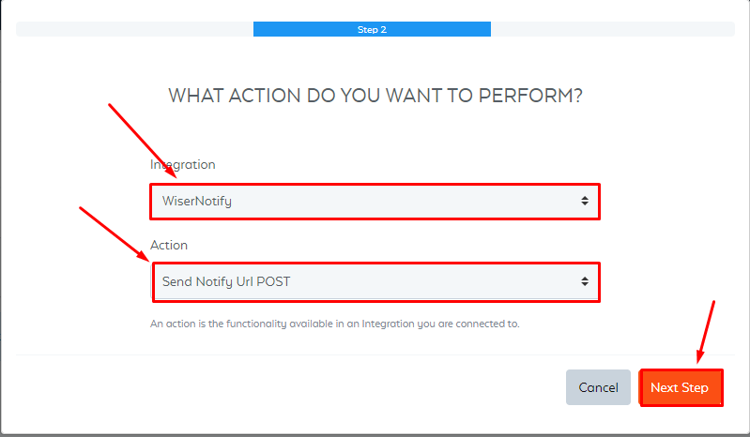Image resolution: width=750 pixels, height=437 pixels.
Task: Click the Send Notify Url POST option text
Action: (232, 281)
